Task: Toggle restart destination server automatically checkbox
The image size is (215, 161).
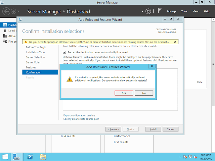Action: tap(64, 52)
